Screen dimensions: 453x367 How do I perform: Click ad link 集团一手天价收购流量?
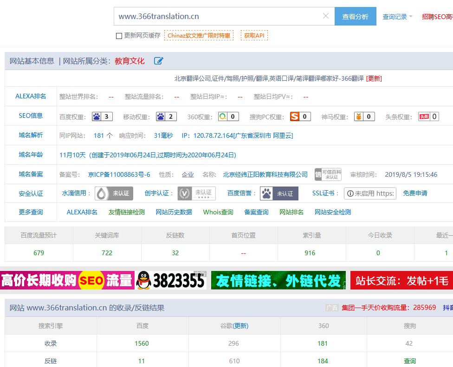point(388,308)
